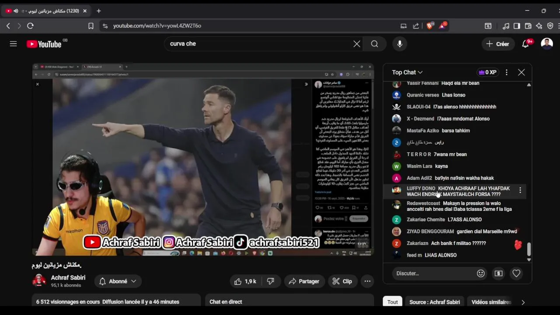Click the chat scrollbar down arrow
Image resolution: width=560 pixels, height=315 pixels.
tap(529, 260)
